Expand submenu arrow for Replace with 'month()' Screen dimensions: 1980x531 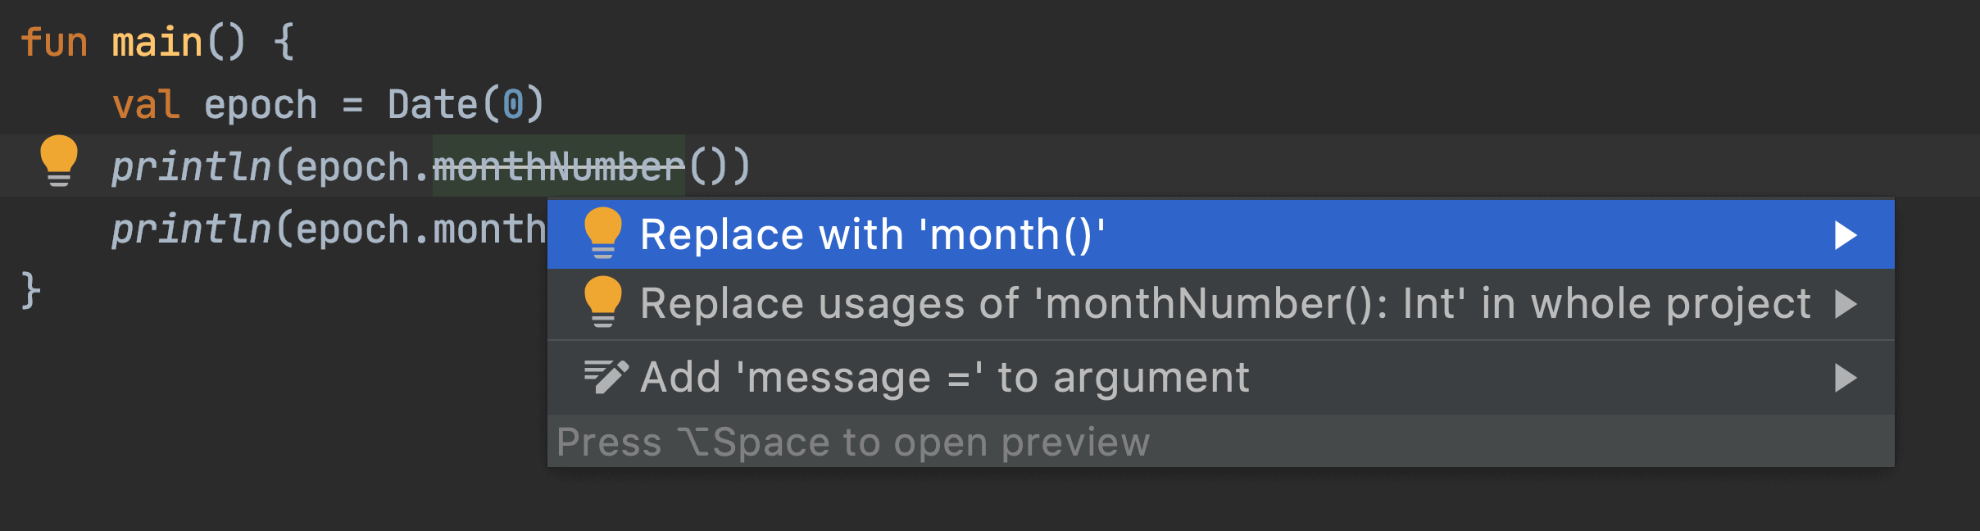point(1846,235)
